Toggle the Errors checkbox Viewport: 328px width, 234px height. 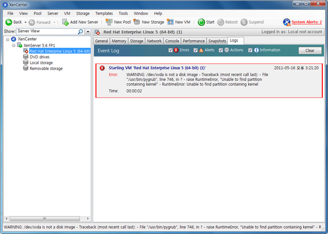click(x=171, y=50)
